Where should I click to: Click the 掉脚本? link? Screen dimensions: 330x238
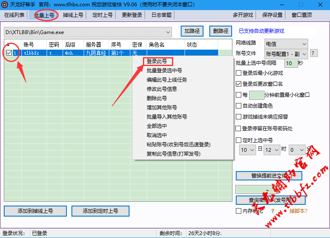click(298, 211)
